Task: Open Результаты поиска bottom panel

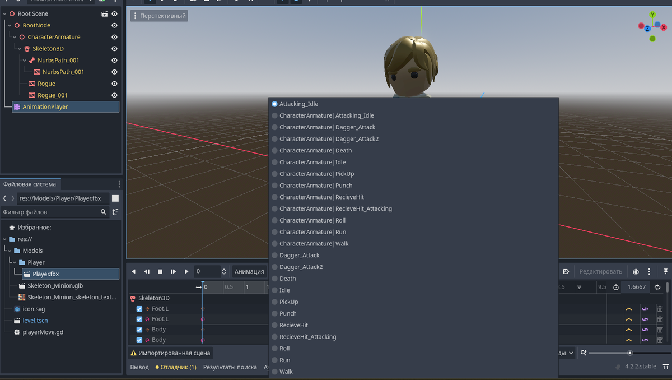Action: [230, 367]
